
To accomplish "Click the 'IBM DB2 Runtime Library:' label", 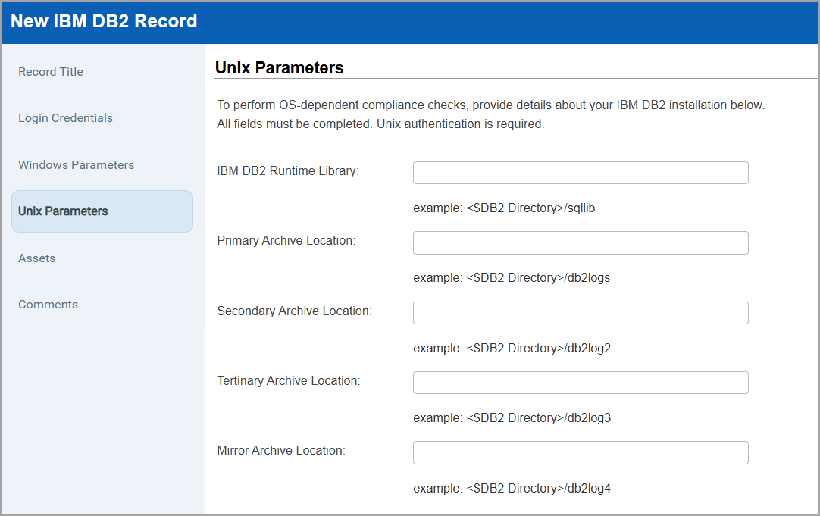I will coord(288,171).
